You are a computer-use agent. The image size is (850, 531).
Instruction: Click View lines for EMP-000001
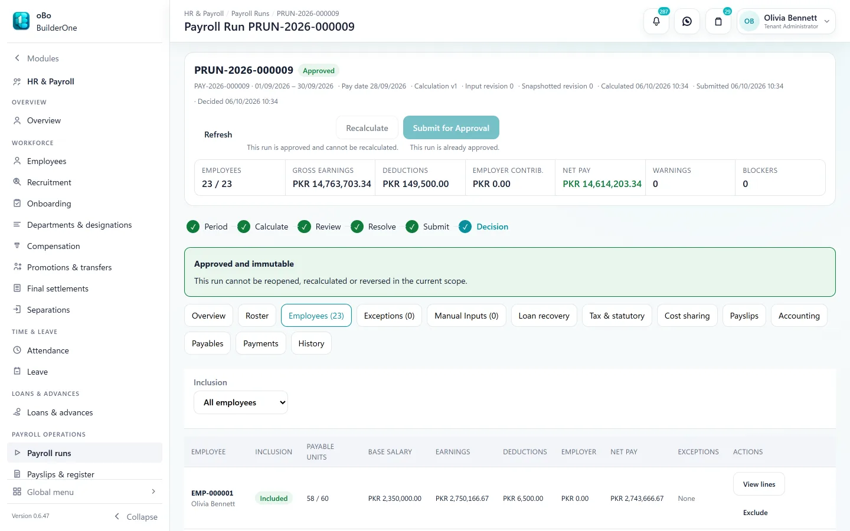pos(759,484)
